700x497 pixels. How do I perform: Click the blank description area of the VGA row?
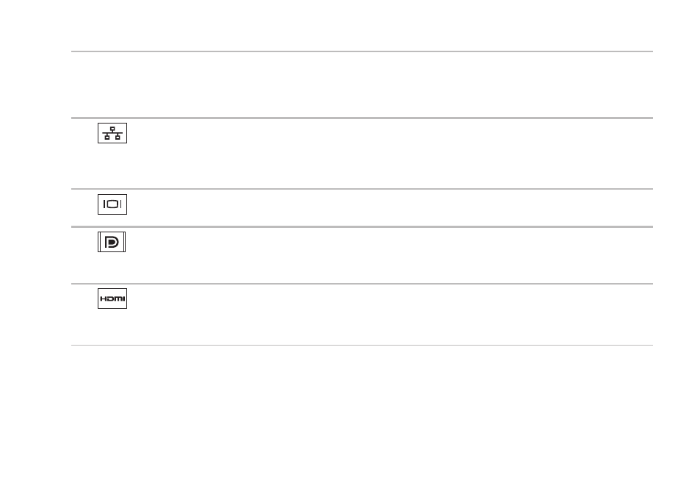[390, 208]
